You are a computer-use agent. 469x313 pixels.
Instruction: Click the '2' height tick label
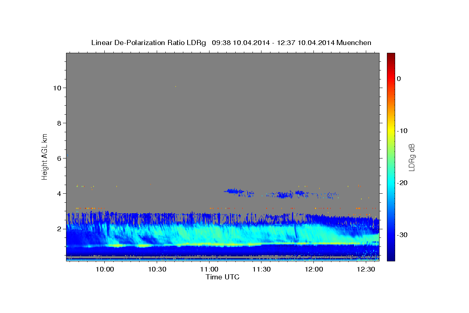click(59, 229)
